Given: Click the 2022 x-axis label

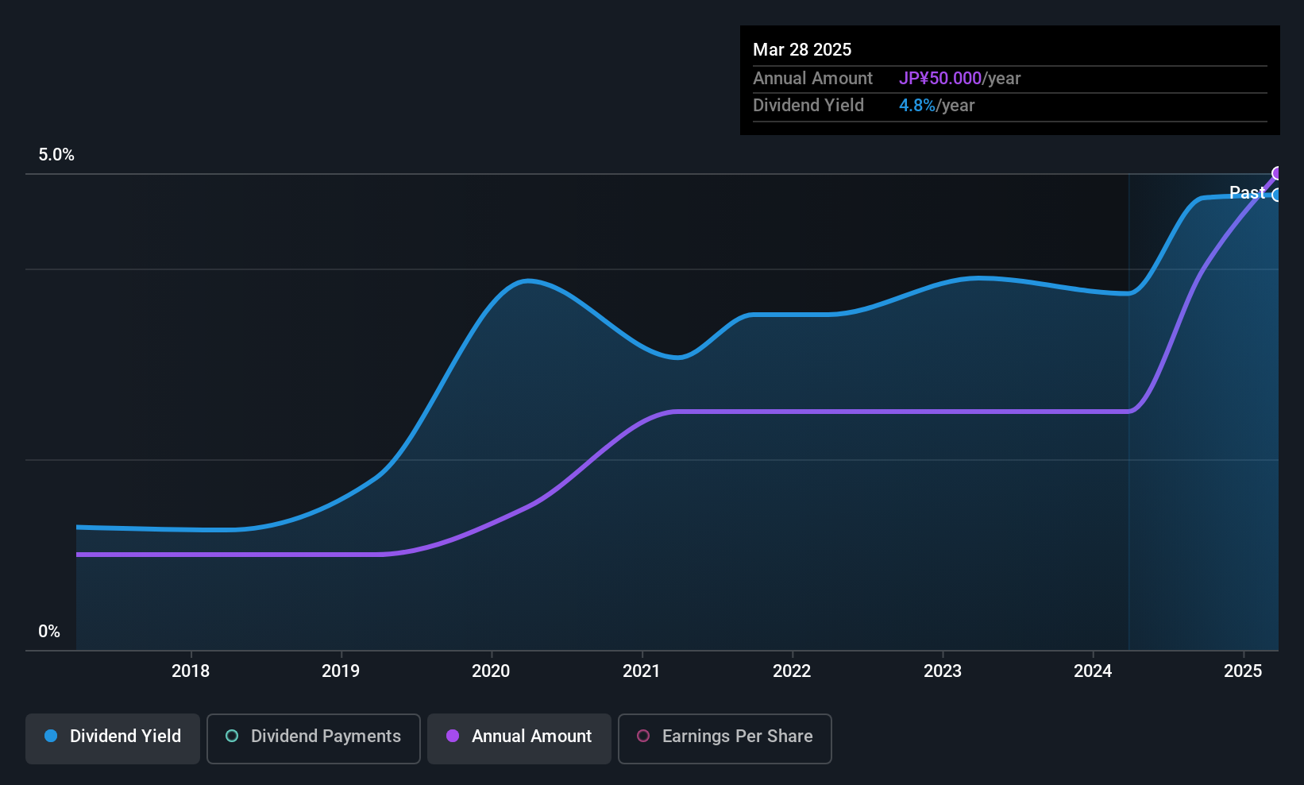Looking at the screenshot, I should point(792,671).
